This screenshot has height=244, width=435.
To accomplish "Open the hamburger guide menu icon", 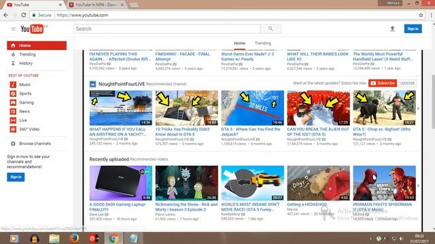I will tap(13, 28).
